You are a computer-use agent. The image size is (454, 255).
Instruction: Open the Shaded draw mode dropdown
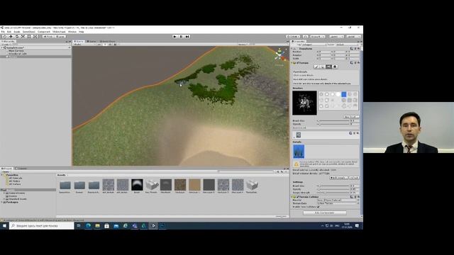84,45
